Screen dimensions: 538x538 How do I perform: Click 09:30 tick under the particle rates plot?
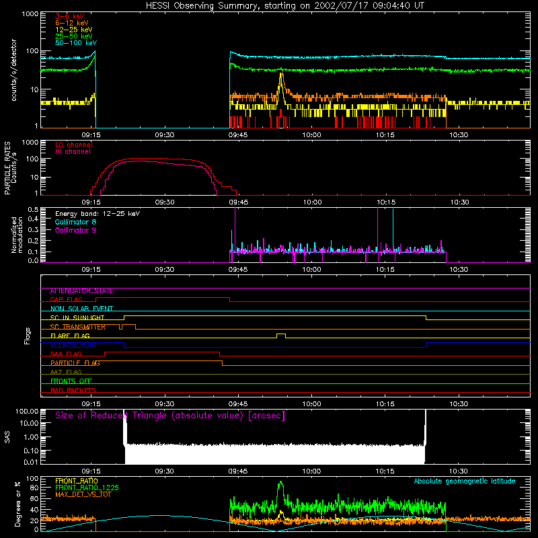[x=165, y=202]
